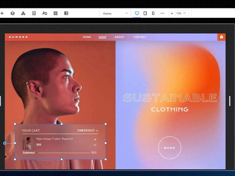Click the CHECKOUT link with arrow

pyautogui.click(x=88, y=131)
